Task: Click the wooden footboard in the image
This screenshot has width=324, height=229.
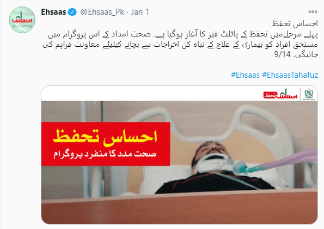Action: click(x=179, y=208)
